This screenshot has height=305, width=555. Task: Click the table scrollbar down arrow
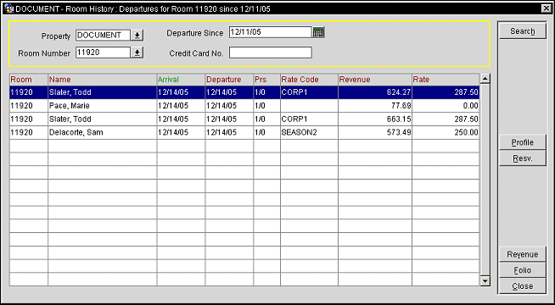[485, 281]
